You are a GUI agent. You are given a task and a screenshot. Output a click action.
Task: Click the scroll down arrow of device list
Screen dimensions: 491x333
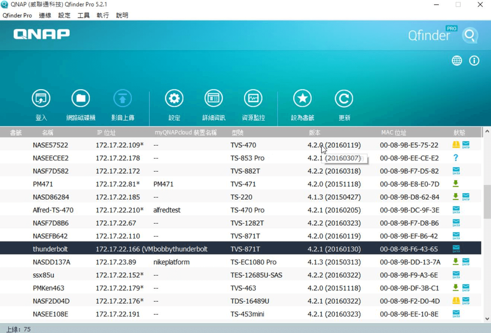click(x=487, y=319)
